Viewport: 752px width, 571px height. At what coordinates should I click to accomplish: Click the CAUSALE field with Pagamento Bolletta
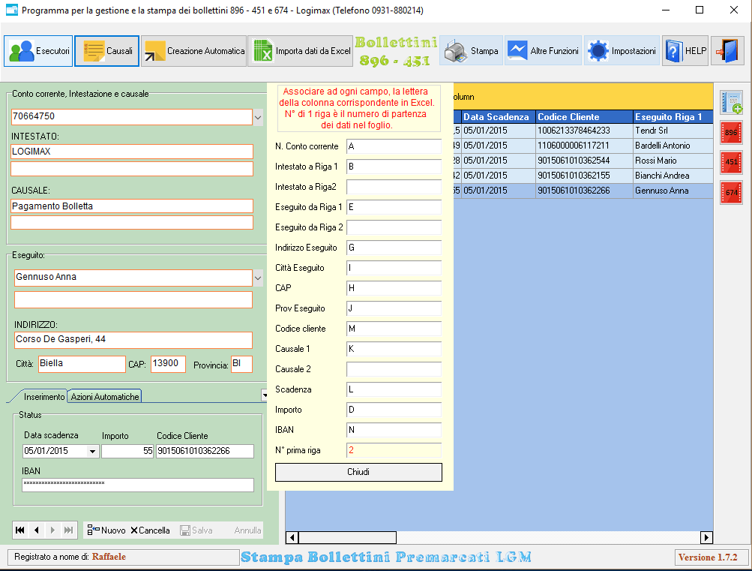click(x=132, y=206)
